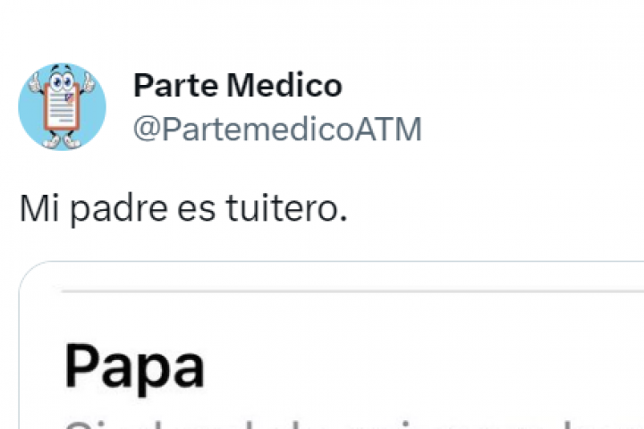Click the Papa contact name in the image
This screenshot has width=644, height=429.
pos(134,366)
